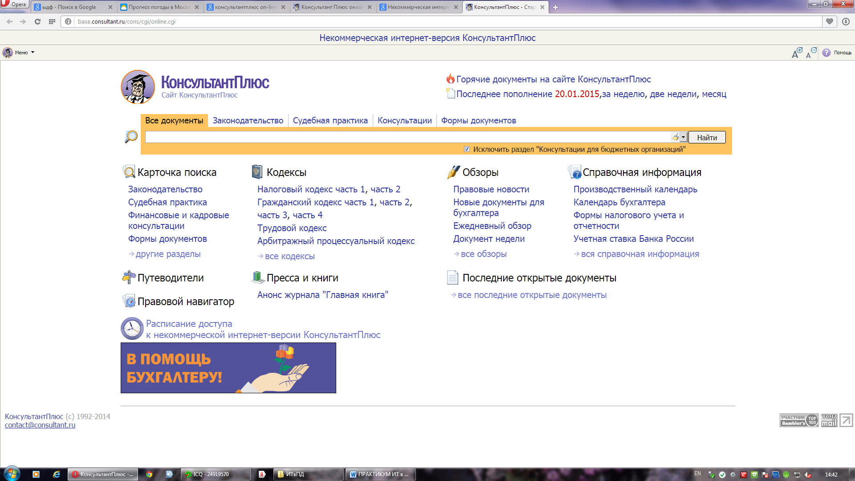
Task: Increase font size with A+ icon
Action: tap(797, 53)
